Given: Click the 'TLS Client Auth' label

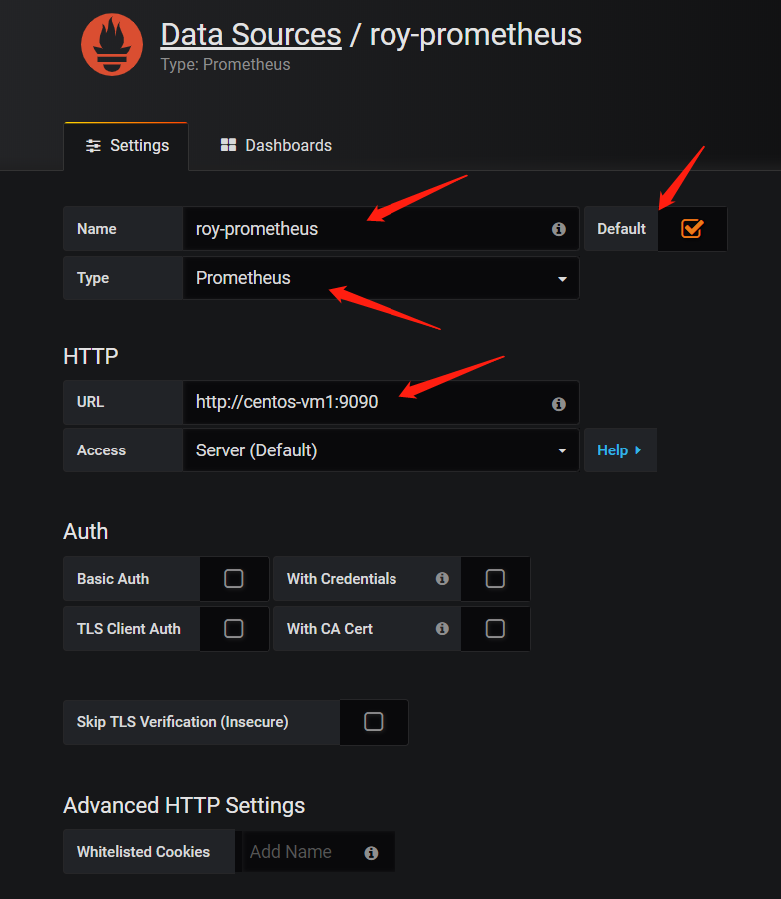Looking at the screenshot, I should point(129,629).
